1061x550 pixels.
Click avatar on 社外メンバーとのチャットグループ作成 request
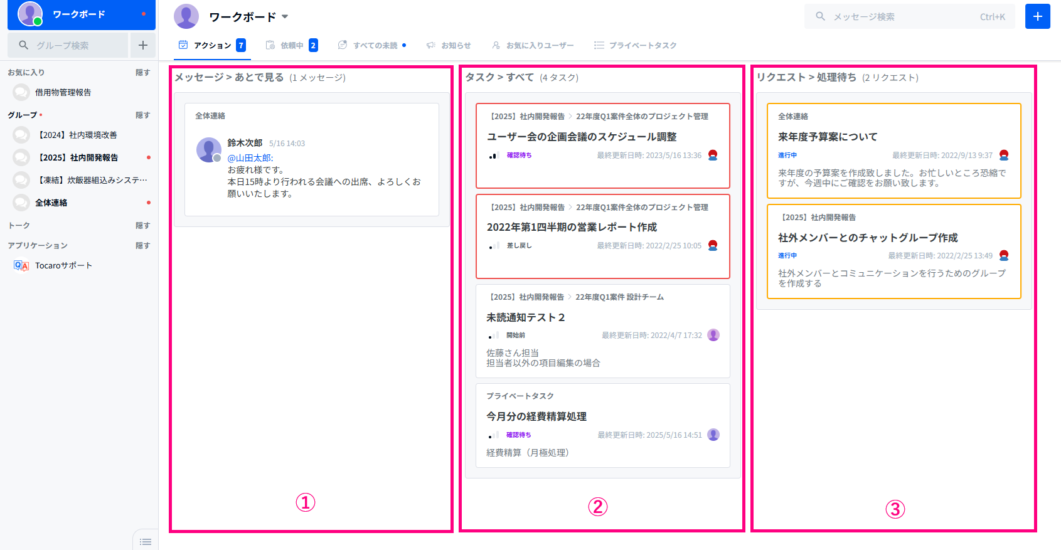tap(1004, 255)
